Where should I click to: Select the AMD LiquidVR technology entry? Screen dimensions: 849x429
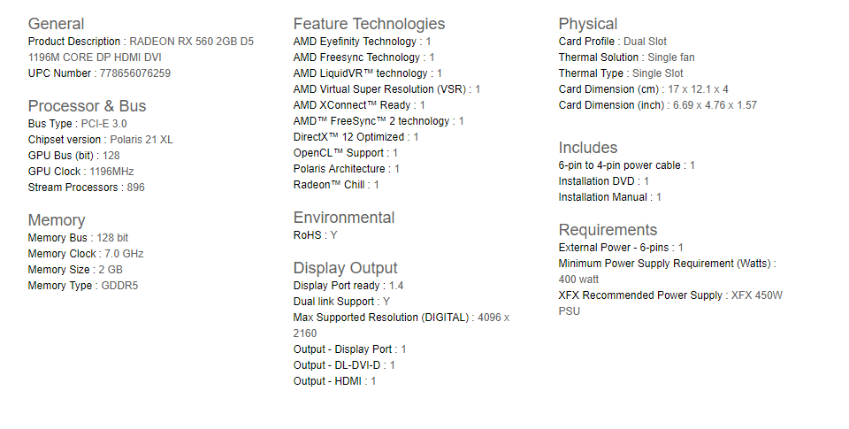tap(367, 73)
